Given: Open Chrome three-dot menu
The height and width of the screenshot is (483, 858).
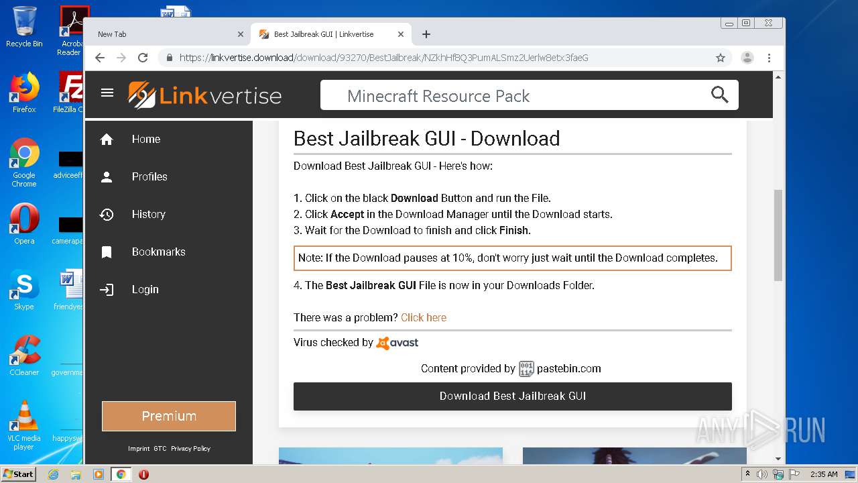Looking at the screenshot, I should (769, 58).
